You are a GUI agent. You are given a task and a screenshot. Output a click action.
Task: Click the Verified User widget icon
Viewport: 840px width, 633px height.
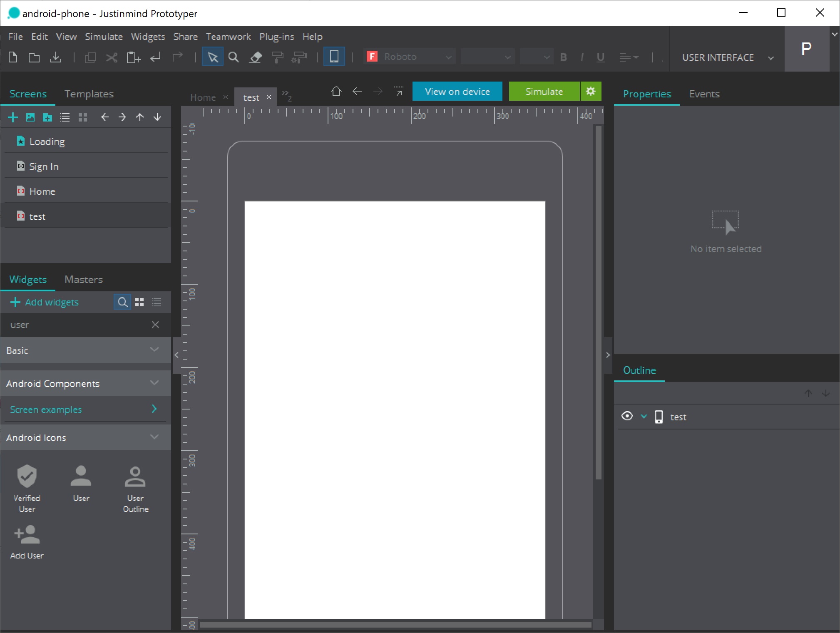coord(27,477)
